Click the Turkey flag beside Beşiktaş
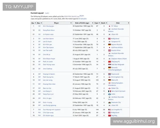This screenshot has width=160, height=128. coord(110,115)
